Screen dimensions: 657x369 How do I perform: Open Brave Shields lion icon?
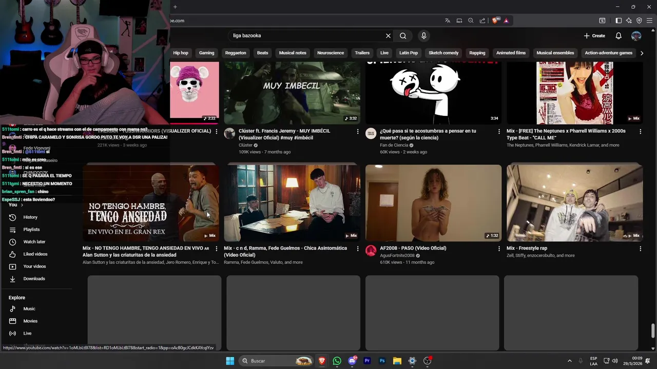coord(495,20)
